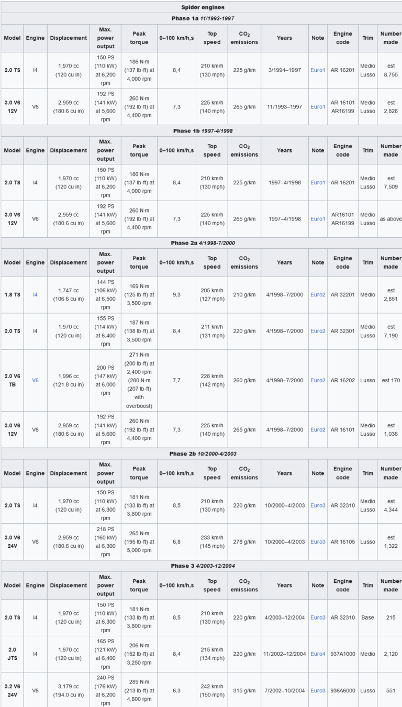Click the '2,120' number made cell
This screenshot has height=707, width=402.
click(390, 654)
